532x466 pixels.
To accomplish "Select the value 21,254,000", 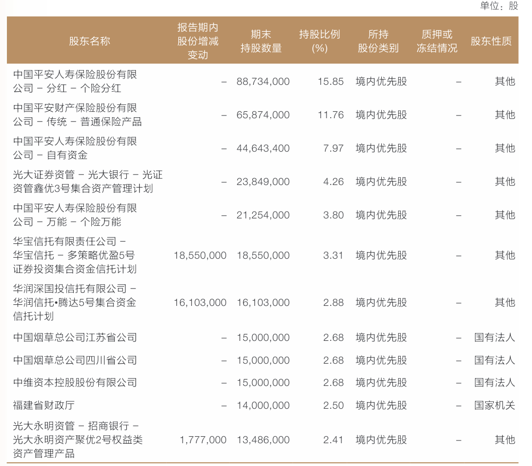I will coord(263,215).
